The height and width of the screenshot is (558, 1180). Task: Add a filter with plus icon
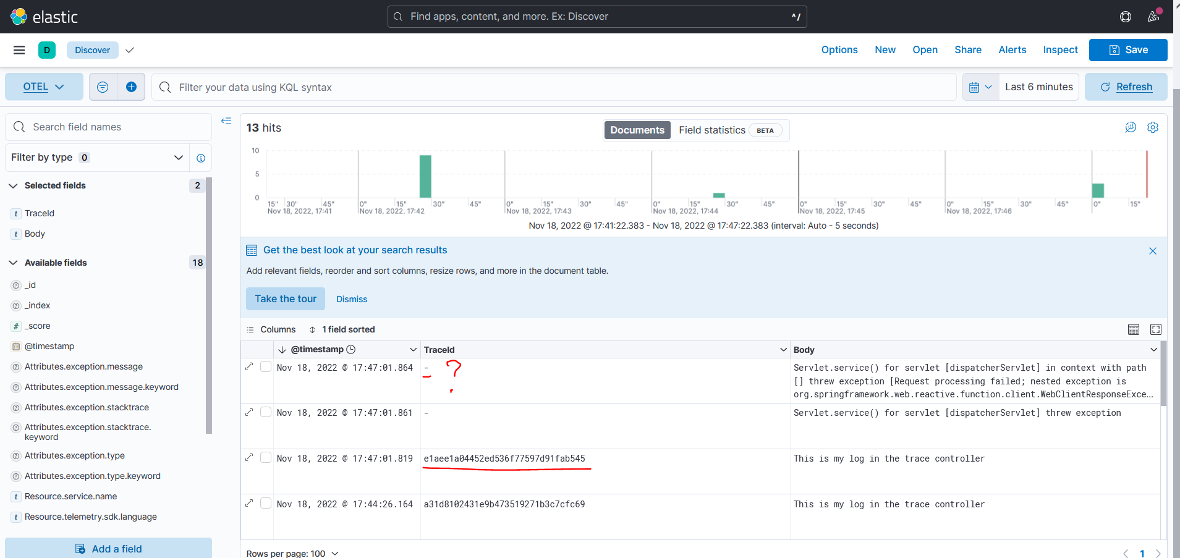pos(131,87)
